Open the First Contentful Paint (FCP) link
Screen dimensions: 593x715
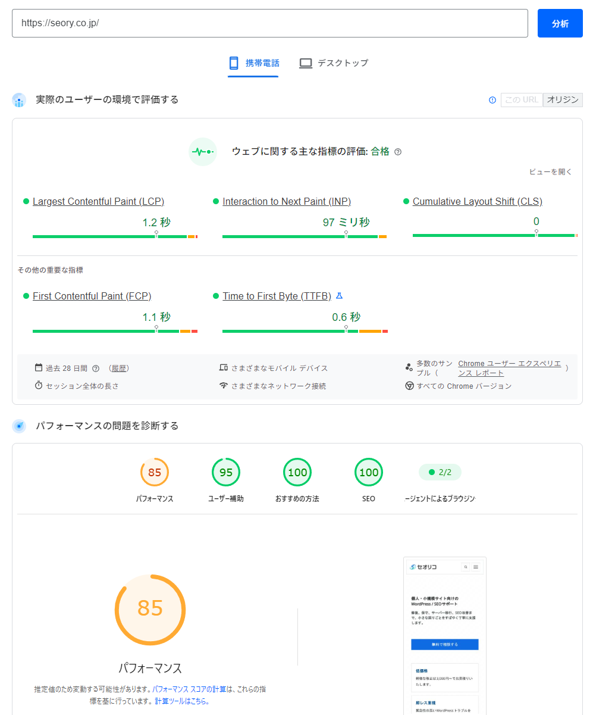click(92, 296)
